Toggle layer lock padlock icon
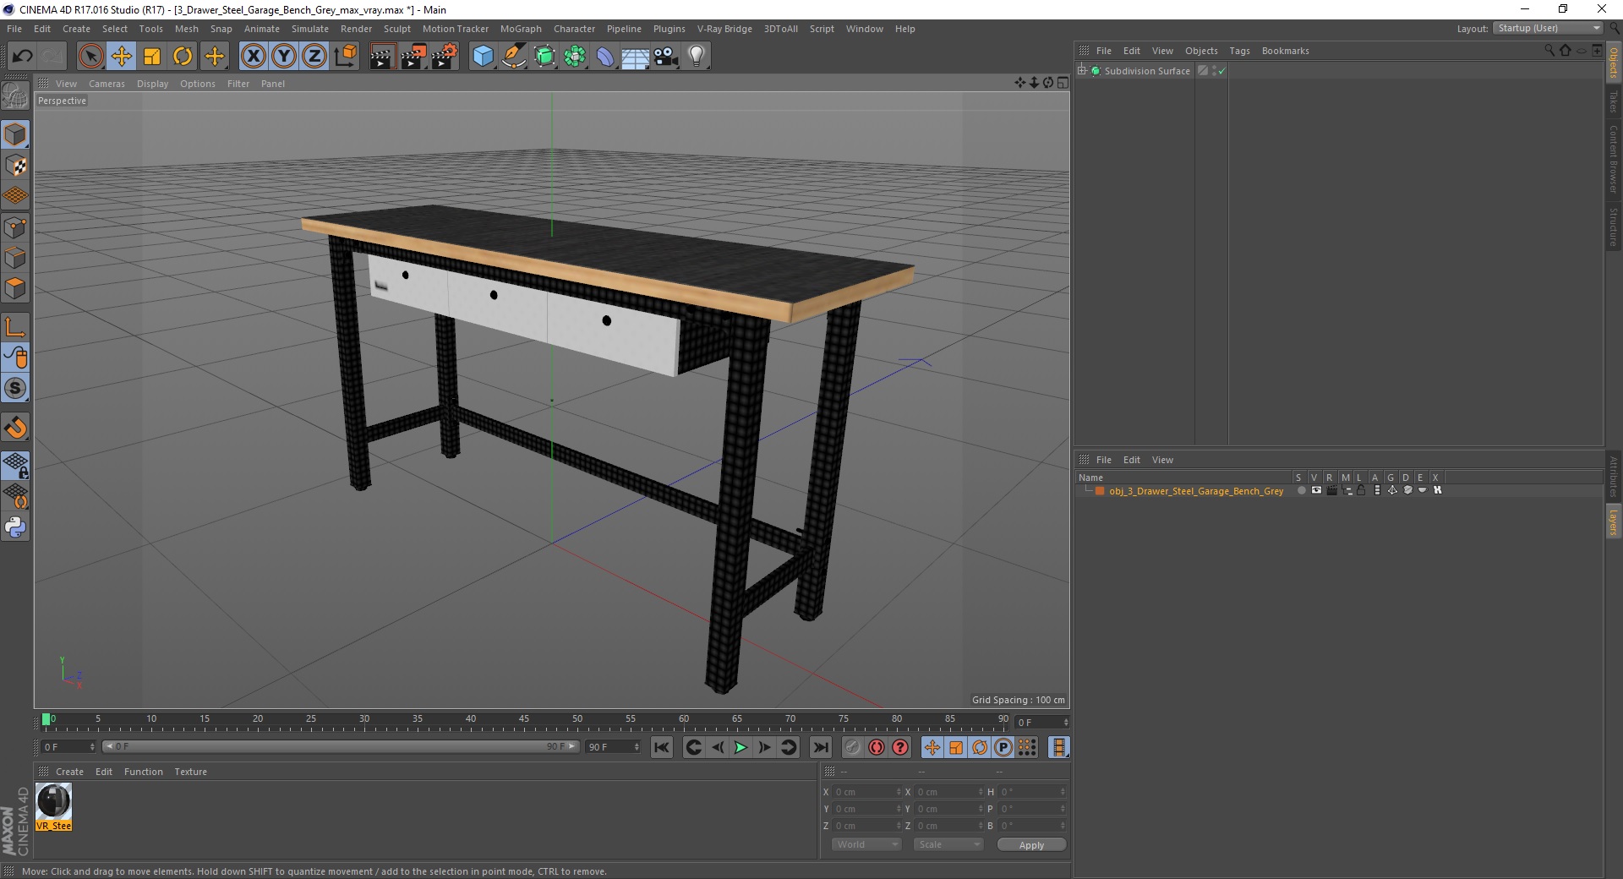Image resolution: width=1623 pixels, height=879 pixels. click(x=1361, y=490)
